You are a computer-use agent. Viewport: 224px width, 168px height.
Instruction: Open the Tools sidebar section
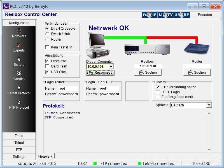(x=19, y=136)
